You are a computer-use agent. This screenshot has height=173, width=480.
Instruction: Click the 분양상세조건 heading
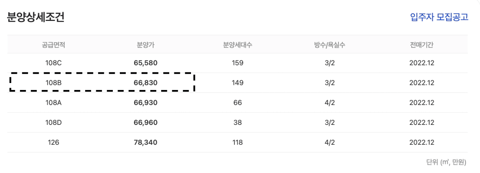pyautogui.click(x=36, y=17)
